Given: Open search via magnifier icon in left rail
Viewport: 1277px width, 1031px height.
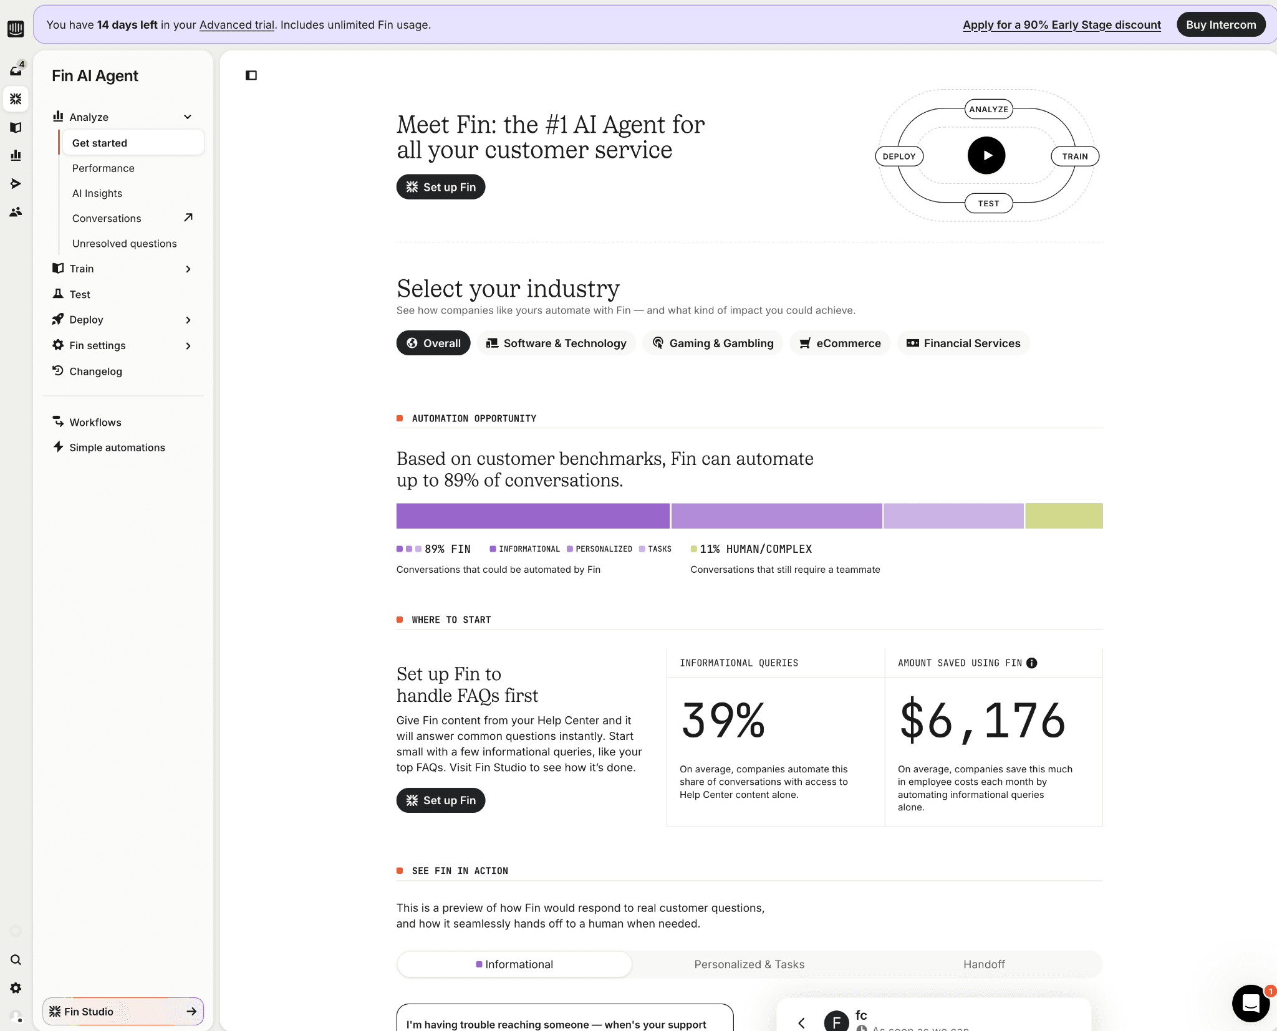Looking at the screenshot, I should pyautogui.click(x=16, y=960).
